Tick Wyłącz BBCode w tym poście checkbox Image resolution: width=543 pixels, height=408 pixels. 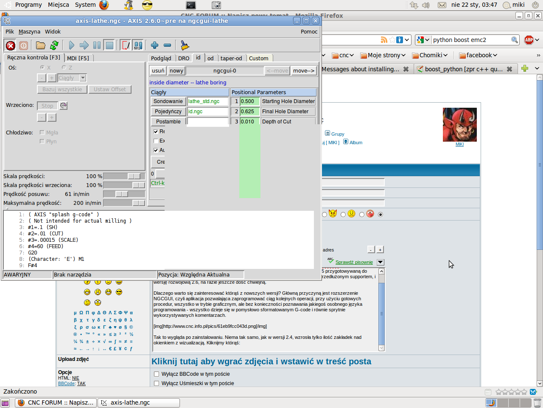point(156,374)
